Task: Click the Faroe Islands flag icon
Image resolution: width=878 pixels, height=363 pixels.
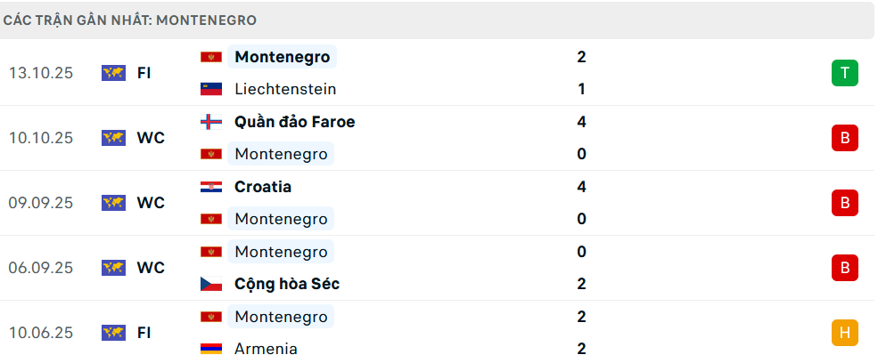Action: pyautogui.click(x=211, y=122)
